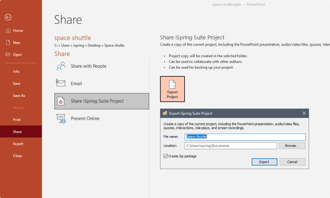330x198 pixels.
Task: Close the Export iSpring Suite Project dialog
Action: (x=304, y=113)
